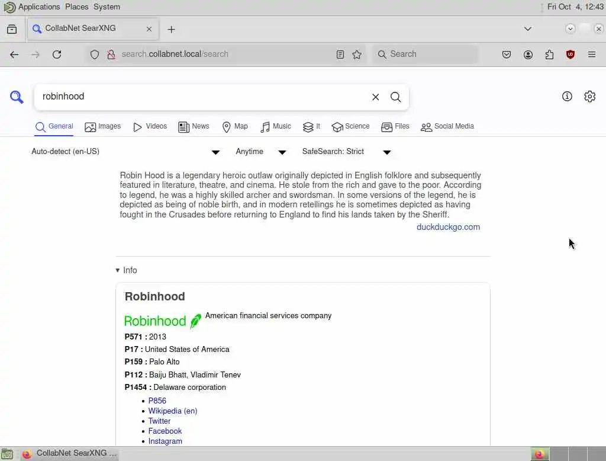Click text American financial services company
The height and width of the screenshot is (461, 606).
268,316
